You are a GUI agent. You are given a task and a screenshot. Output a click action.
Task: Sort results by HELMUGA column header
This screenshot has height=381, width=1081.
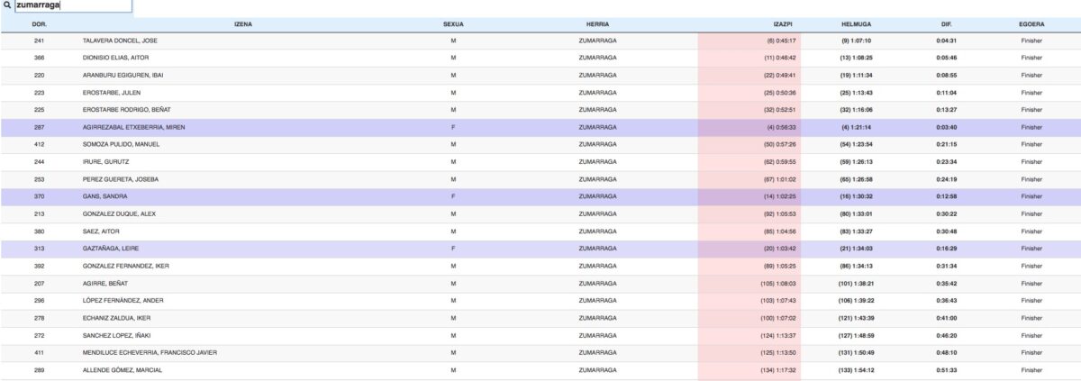[856, 23]
